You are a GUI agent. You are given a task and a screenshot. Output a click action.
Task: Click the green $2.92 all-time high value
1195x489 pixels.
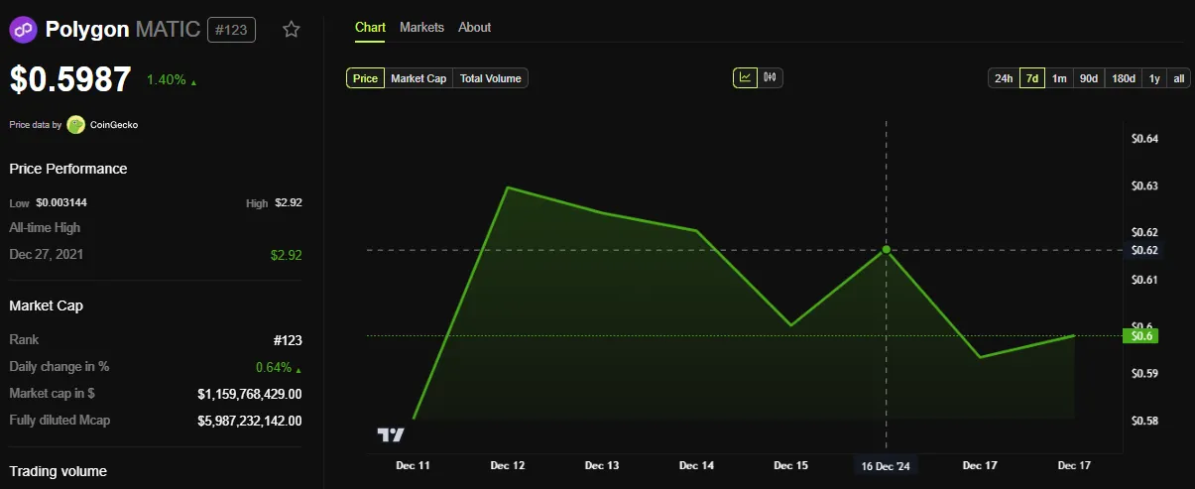click(x=286, y=255)
